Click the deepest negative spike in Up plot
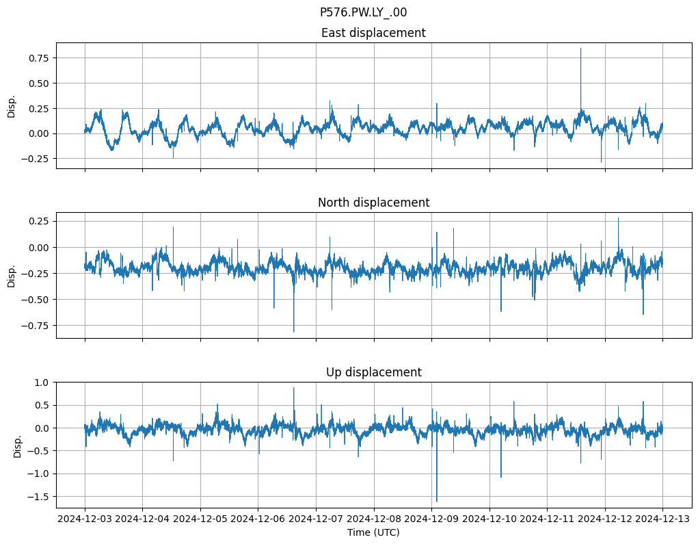This screenshot has height=544, width=698. (x=436, y=501)
